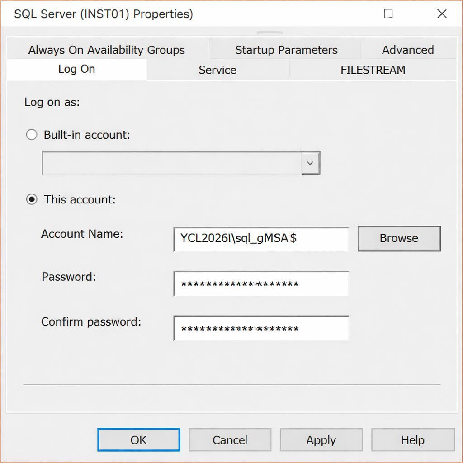Select the Log On tab
The height and width of the screenshot is (463, 463).
pos(76,69)
